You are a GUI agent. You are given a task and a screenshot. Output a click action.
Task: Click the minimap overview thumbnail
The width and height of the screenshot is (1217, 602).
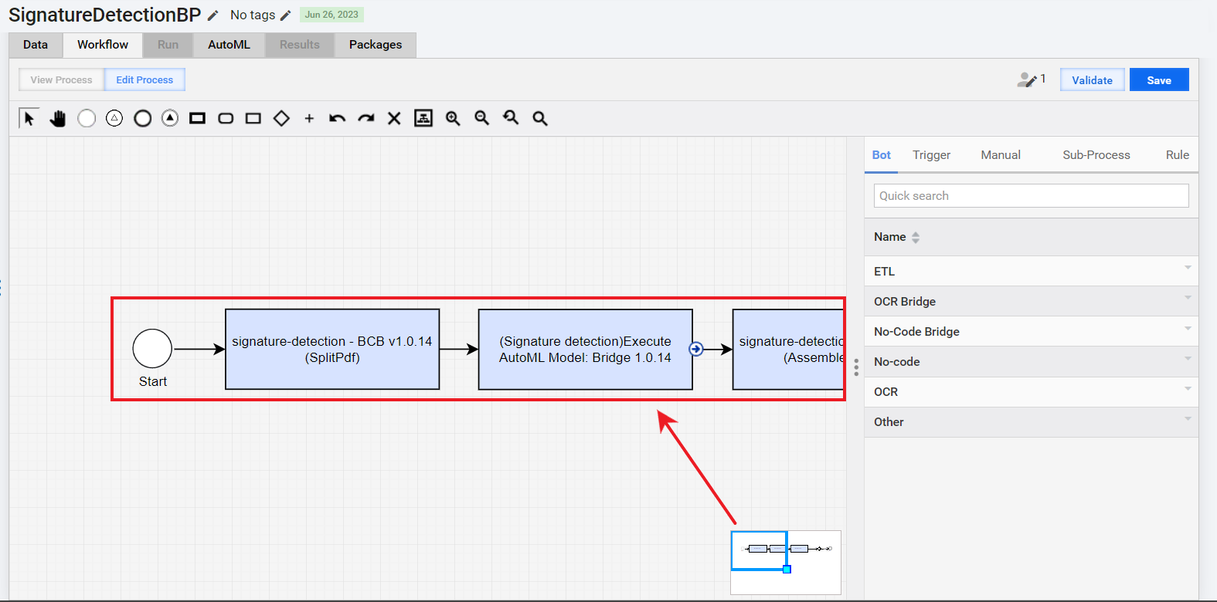[786, 563]
